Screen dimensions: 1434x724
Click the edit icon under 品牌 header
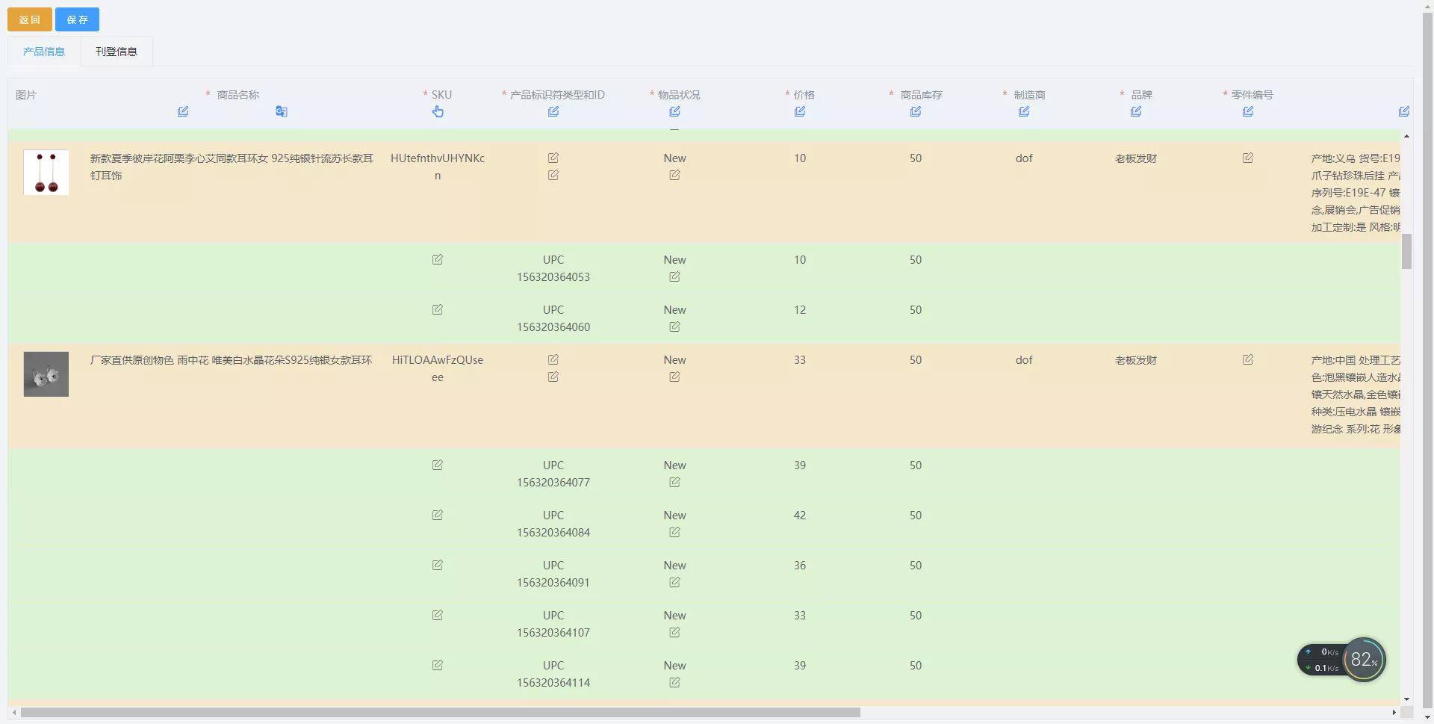point(1136,111)
